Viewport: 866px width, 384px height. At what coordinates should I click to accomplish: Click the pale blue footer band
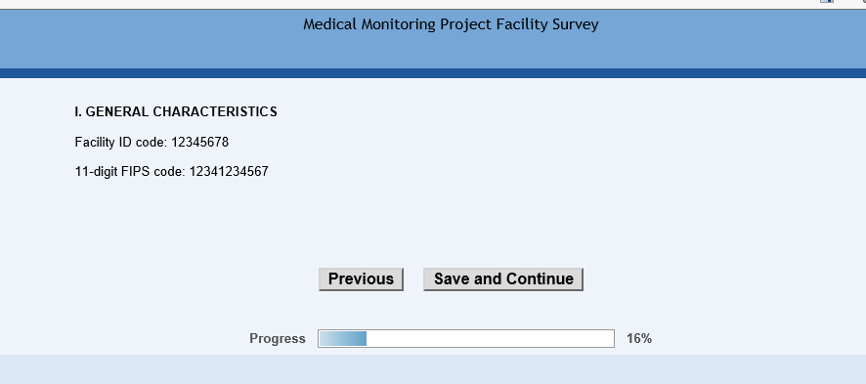click(433, 369)
